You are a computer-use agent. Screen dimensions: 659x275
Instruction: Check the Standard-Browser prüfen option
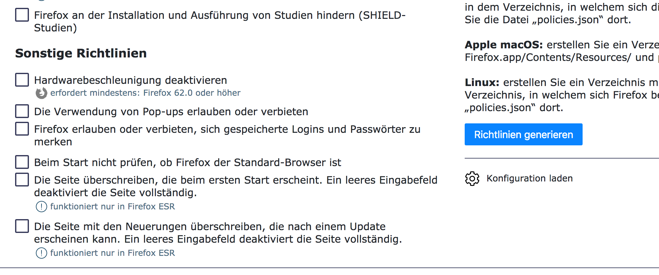click(x=22, y=162)
